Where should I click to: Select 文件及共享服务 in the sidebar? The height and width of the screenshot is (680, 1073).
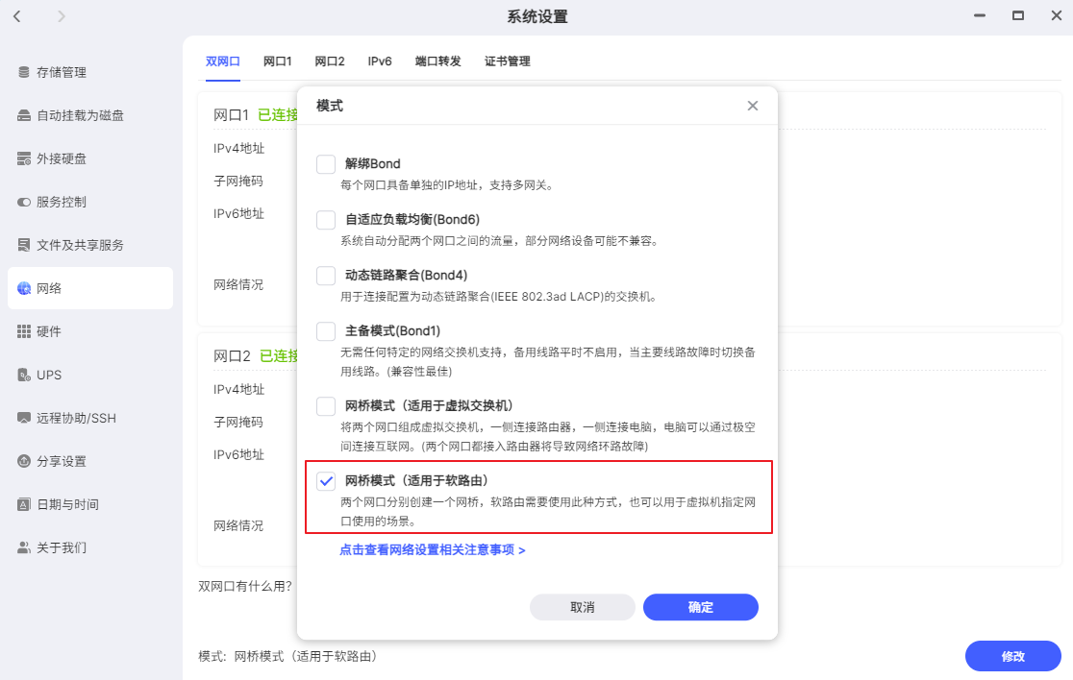(73, 245)
